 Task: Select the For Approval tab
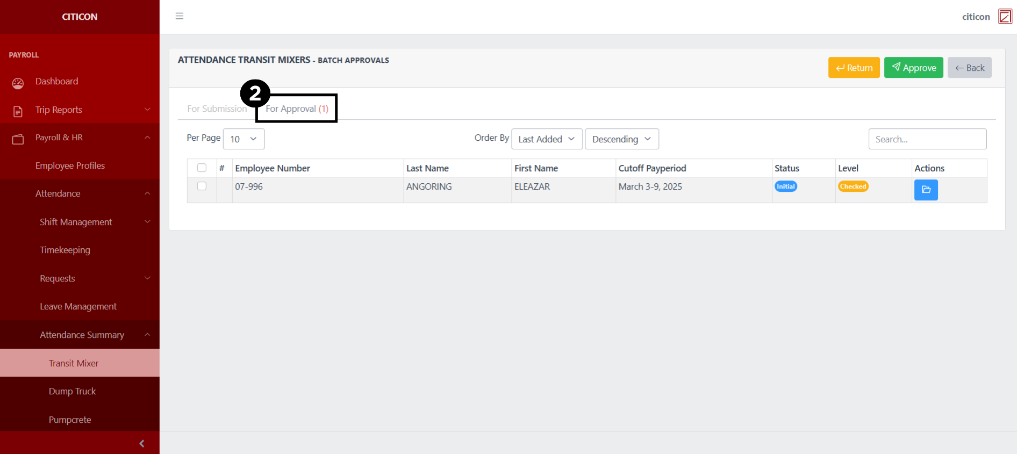[x=297, y=109]
